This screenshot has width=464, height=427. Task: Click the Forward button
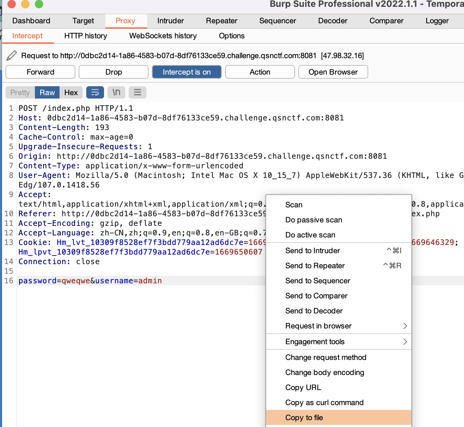coord(40,72)
